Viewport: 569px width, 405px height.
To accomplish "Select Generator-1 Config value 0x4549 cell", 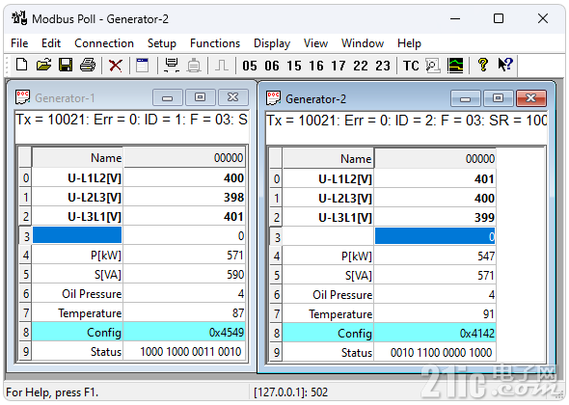I will tap(184, 332).
